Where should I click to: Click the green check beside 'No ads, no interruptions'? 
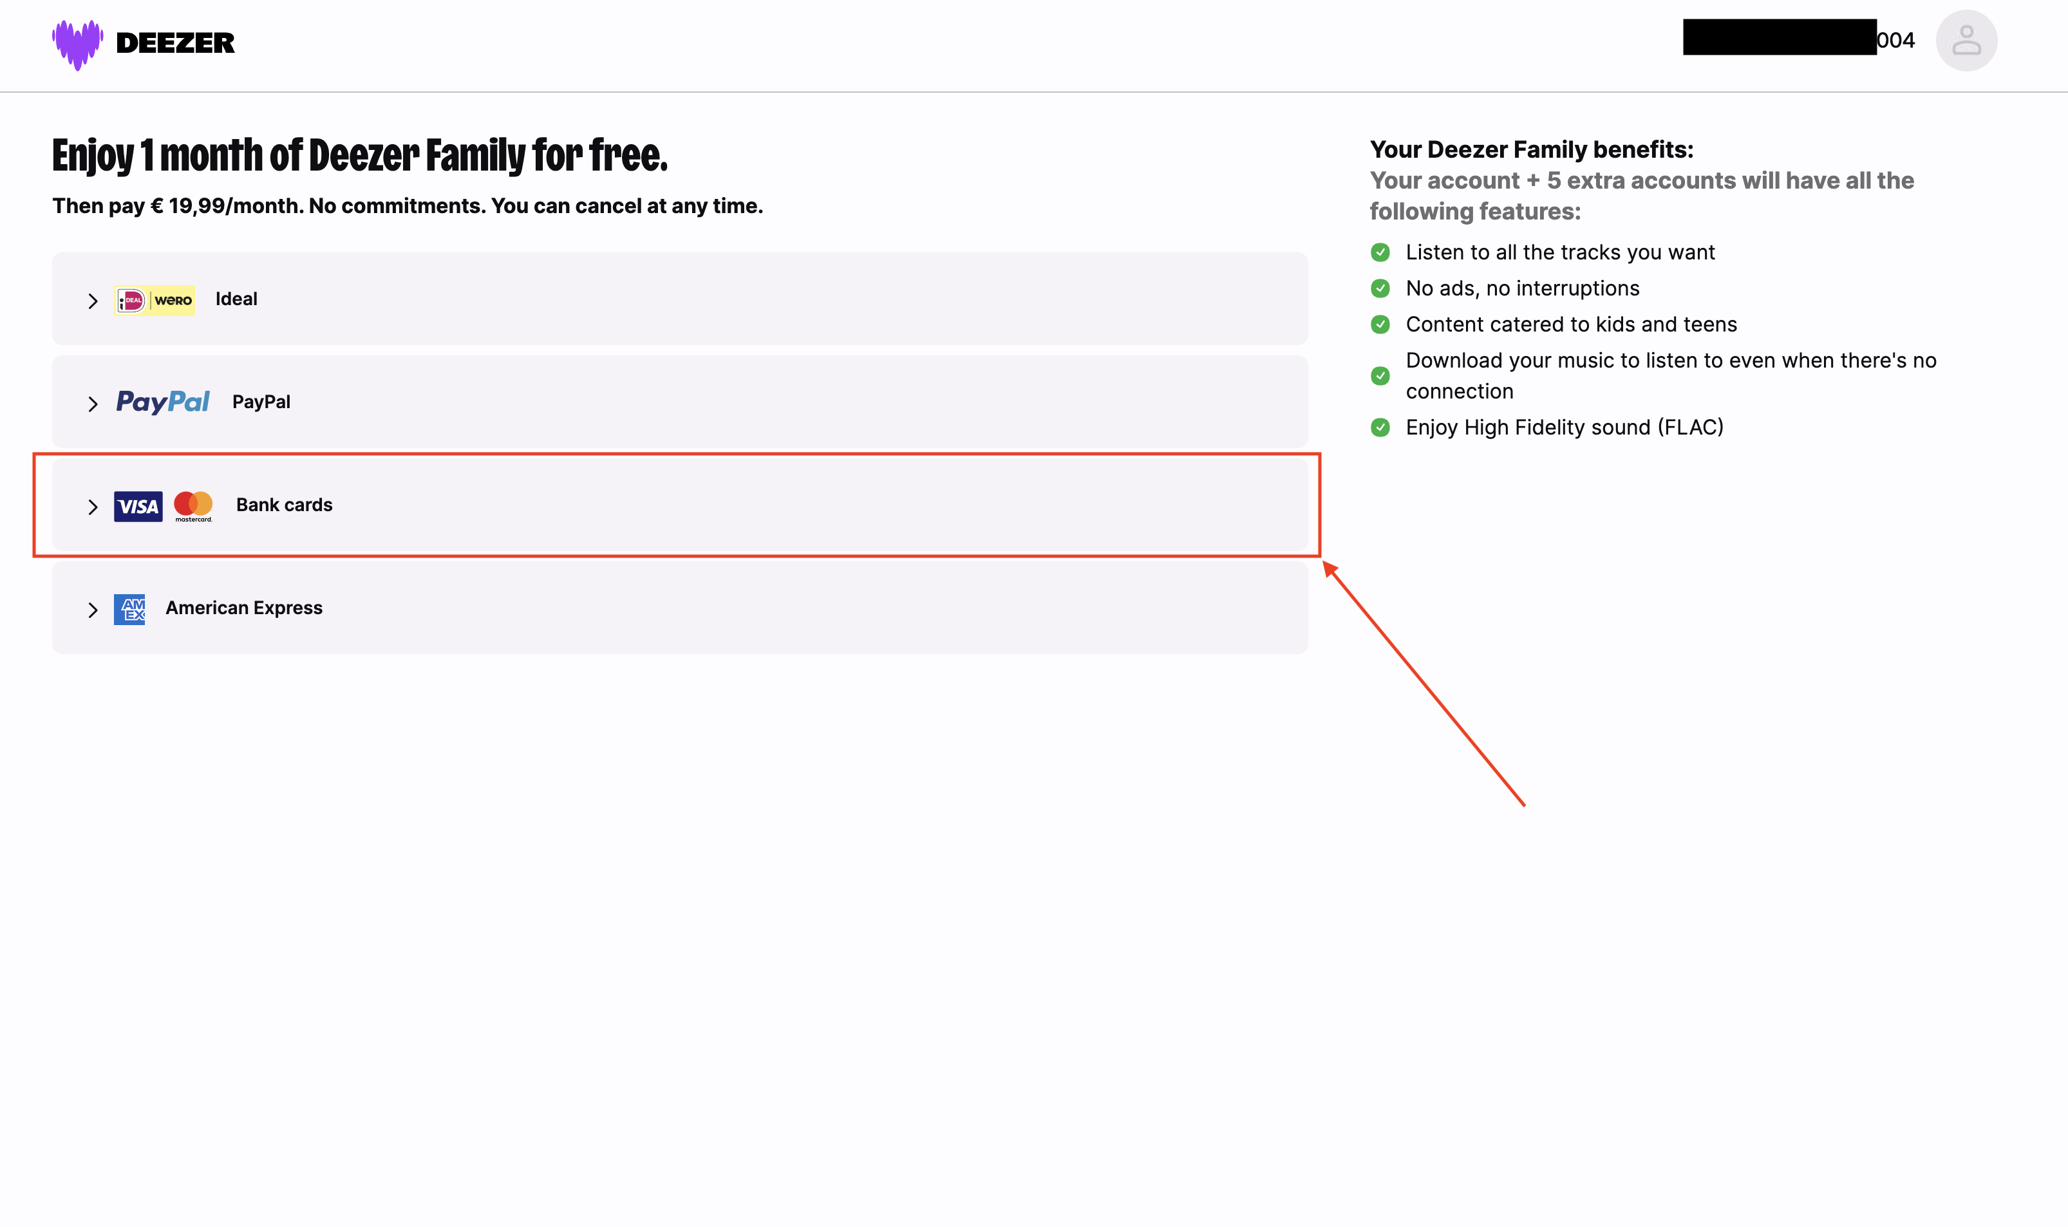[x=1380, y=288]
